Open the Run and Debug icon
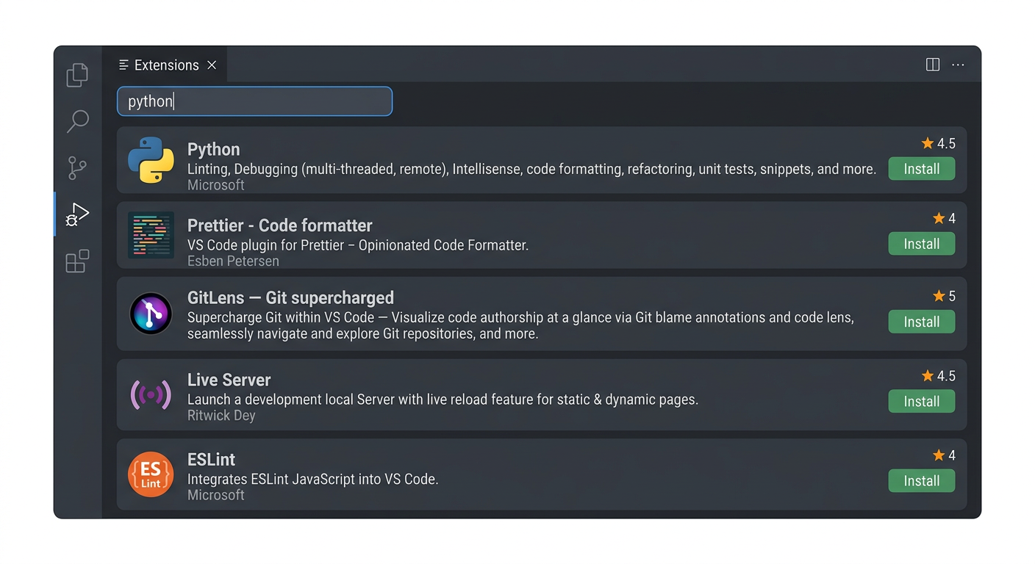The image size is (1035, 564). [77, 214]
